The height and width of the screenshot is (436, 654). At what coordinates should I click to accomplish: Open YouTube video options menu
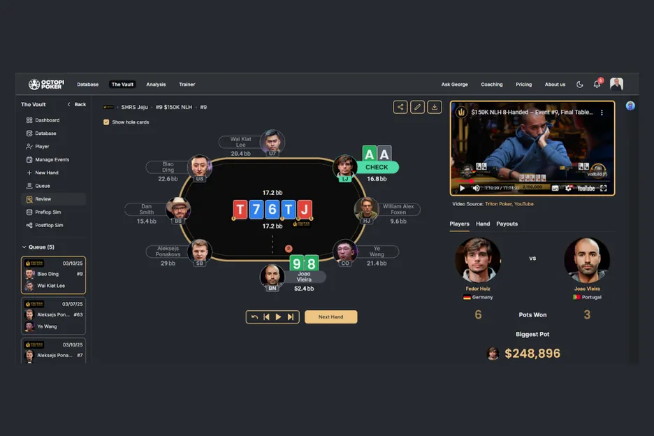point(602,112)
